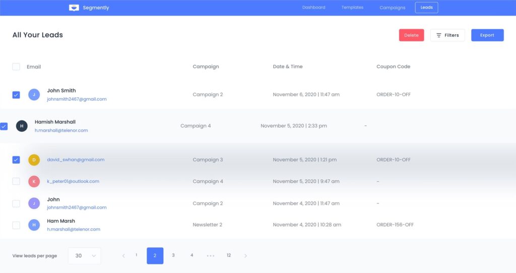Open k_peter01@outlook.com email link
Screen dimensions: 516x273
[x=73, y=181]
